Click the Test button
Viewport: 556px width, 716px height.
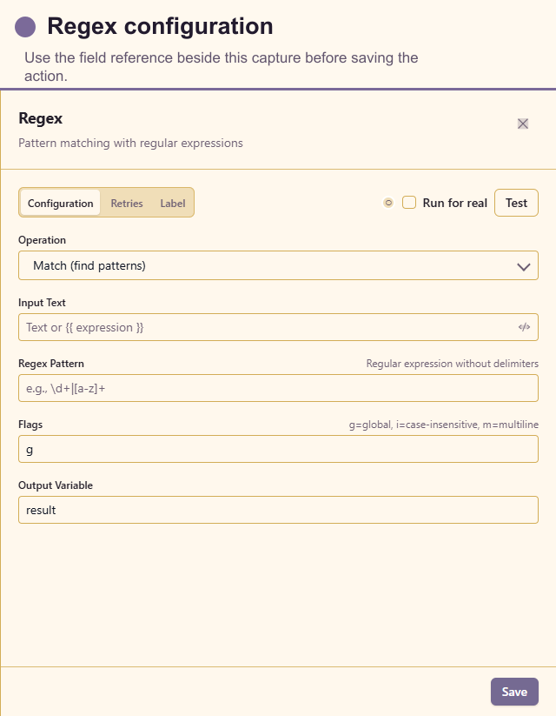[x=516, y=203]
